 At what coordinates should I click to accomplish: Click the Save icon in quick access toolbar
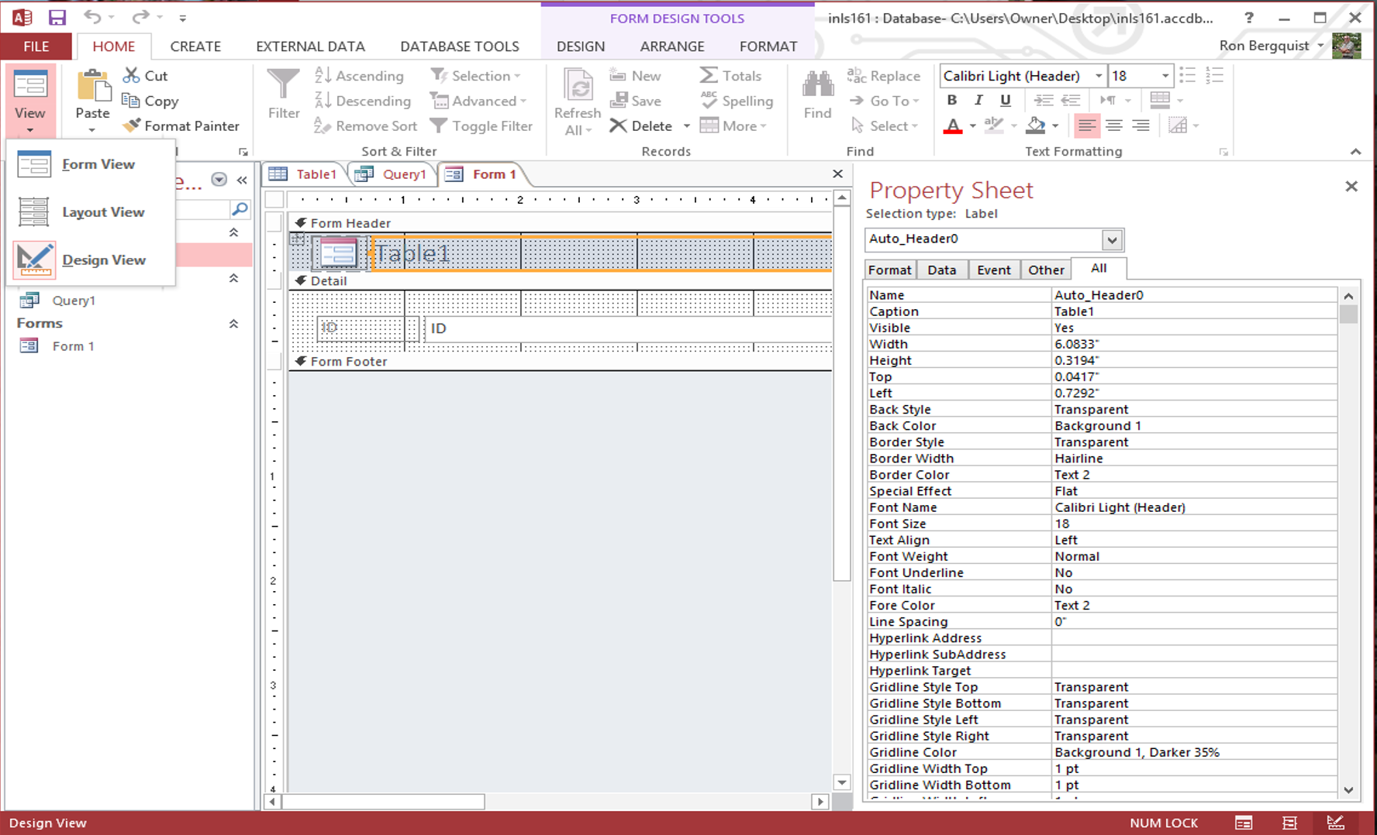pos(57,17)
